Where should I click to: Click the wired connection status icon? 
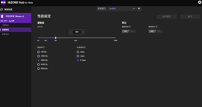[x=10, y=21]
